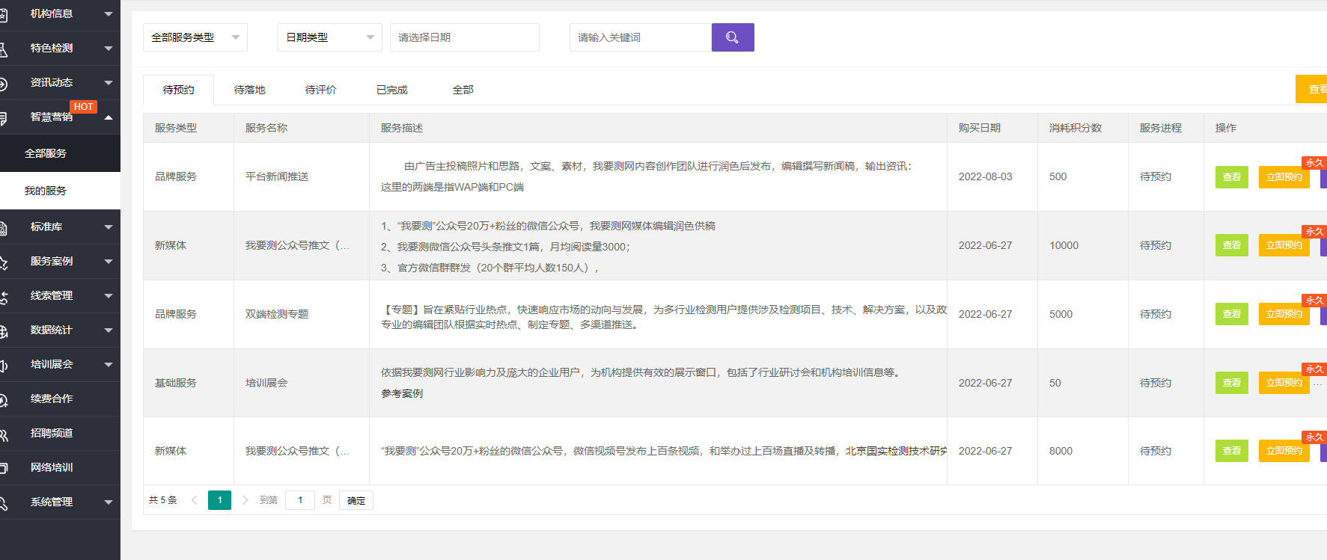Click 查看 for the 8000-point 新媒体 row

pyautogui.click(x=1231, y=451)
